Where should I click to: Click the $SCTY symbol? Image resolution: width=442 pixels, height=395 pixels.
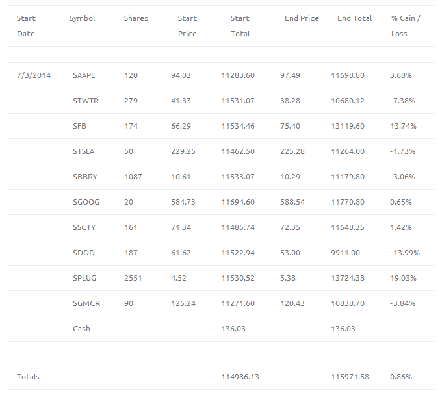[84, 227]
